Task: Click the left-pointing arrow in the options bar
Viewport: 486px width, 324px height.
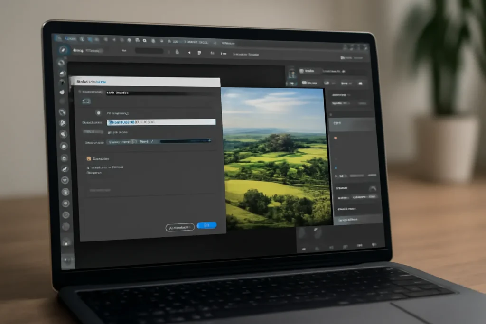Action: (x=189, y=53)
